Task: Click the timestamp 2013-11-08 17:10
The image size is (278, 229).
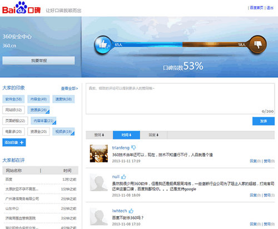Action: coord(126,224)
